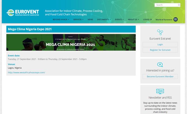This screenshot has width=187, height=114.
Task: Open the COVID-19 menu item
Action: tap(147, 20)
